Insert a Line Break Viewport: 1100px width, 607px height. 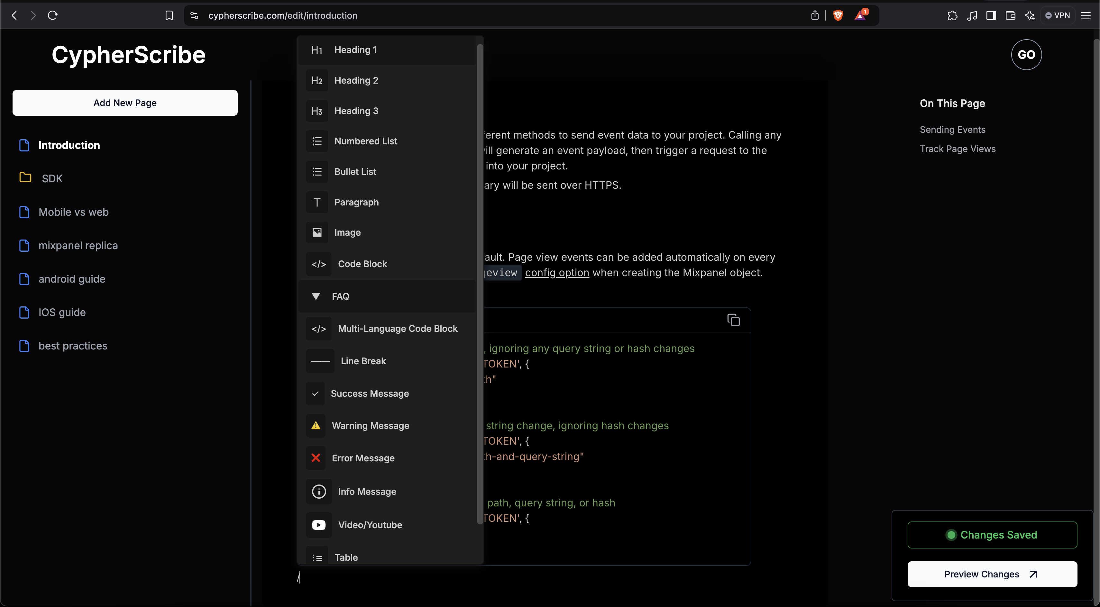[x=387, y=361]
